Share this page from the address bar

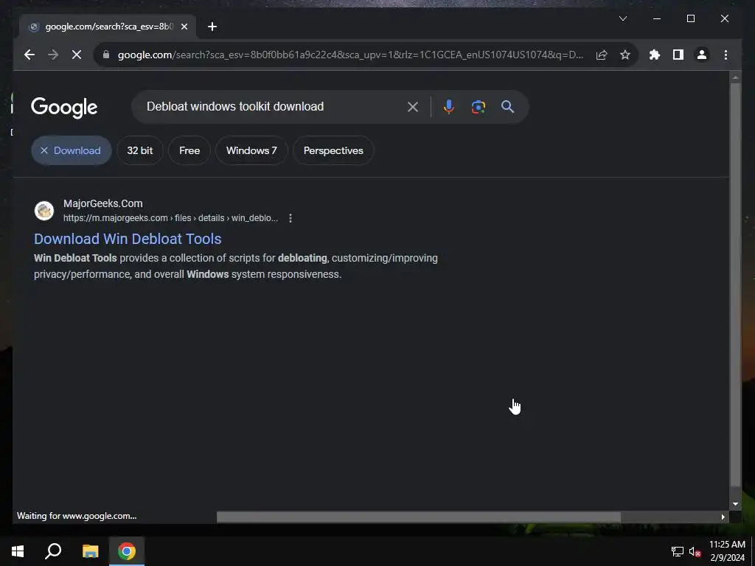(602, 55)
